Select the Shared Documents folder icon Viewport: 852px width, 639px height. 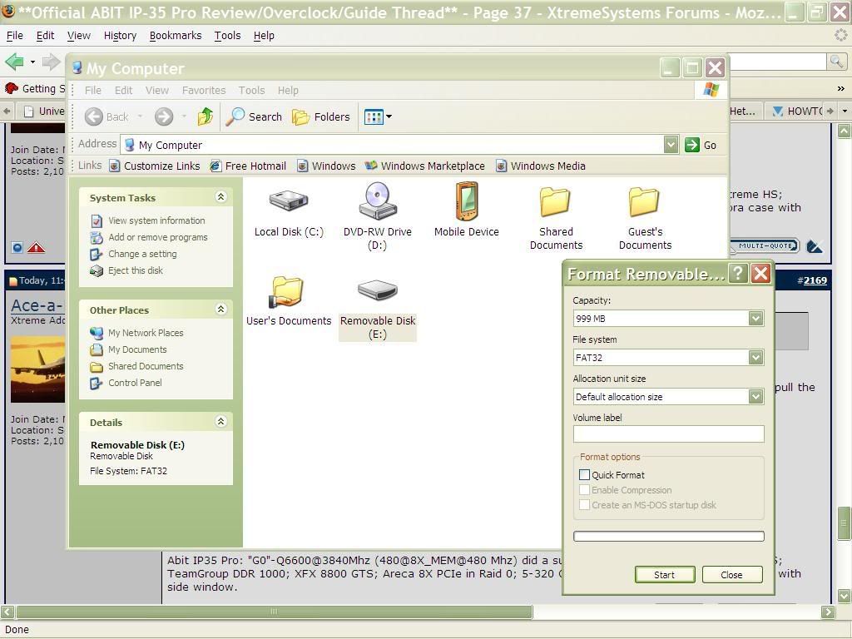click(x=555, y=202)
